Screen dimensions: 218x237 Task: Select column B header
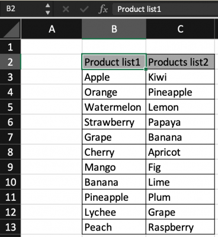[x=114, y=29]
